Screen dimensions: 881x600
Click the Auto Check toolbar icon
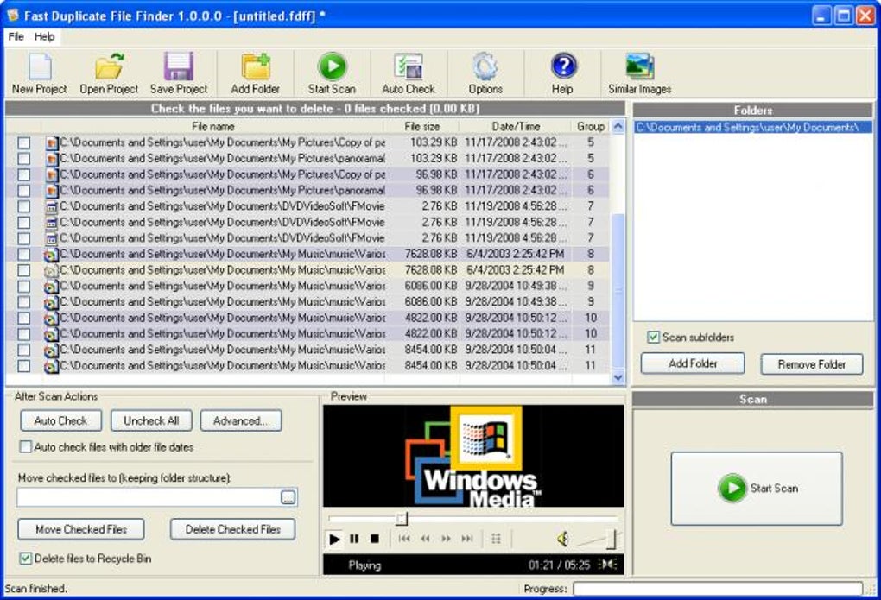point(409,66)
